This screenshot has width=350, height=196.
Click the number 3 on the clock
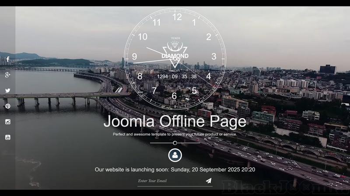214,56
